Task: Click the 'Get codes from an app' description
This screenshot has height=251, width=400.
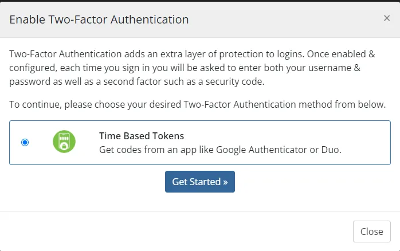Action: coord(220,150)
